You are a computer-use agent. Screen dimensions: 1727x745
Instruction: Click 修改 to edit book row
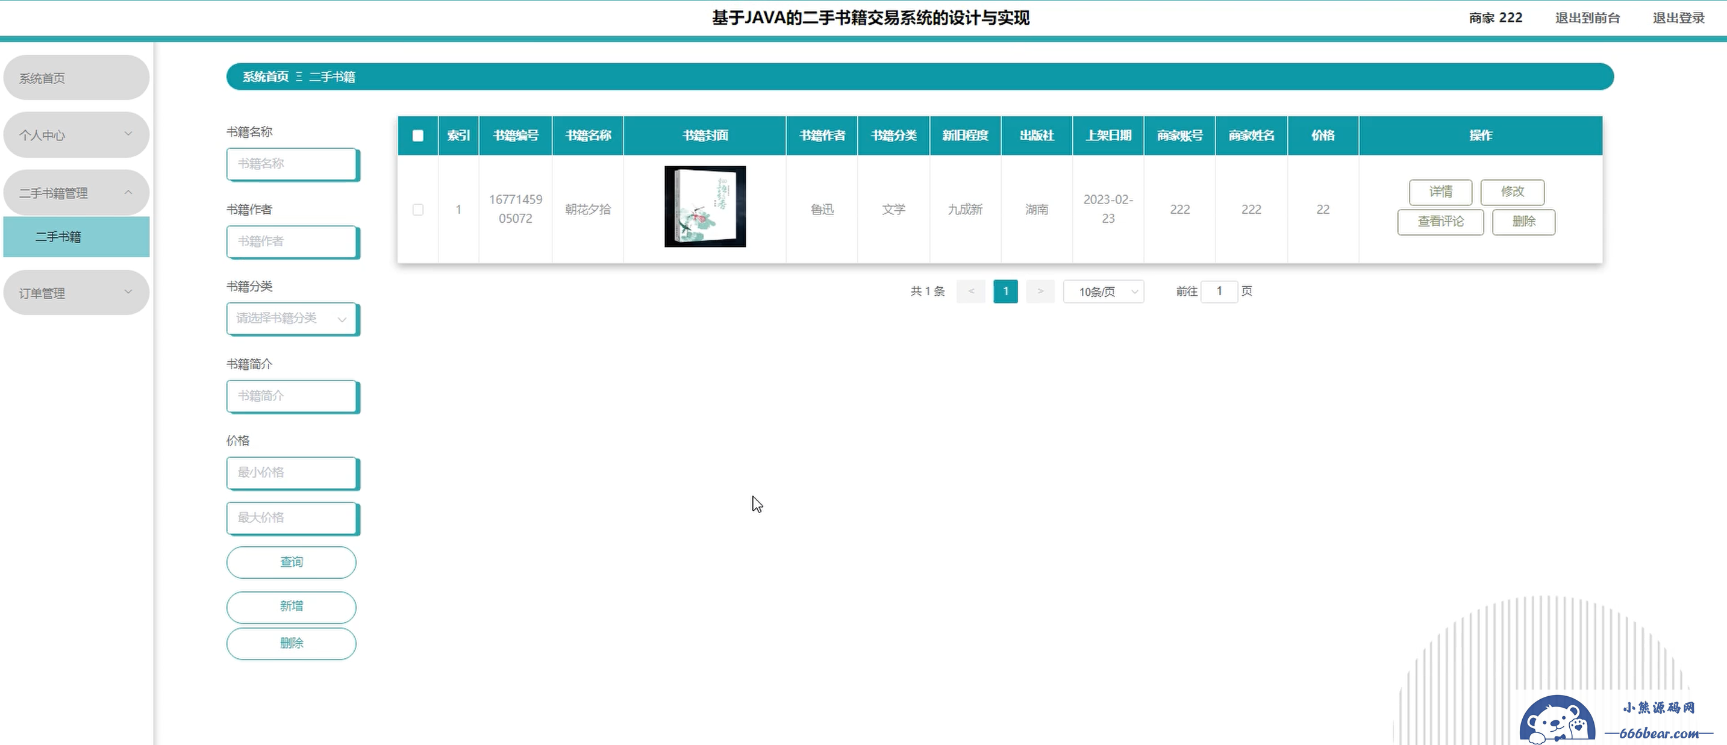pyautogui.click(x=1513, y=192)
